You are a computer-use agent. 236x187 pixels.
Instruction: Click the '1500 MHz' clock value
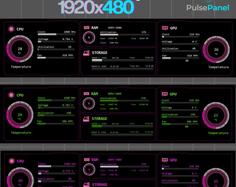[x=69, y=98]
